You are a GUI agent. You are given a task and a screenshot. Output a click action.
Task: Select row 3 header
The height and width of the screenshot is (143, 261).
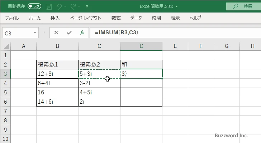pos(5,74)
